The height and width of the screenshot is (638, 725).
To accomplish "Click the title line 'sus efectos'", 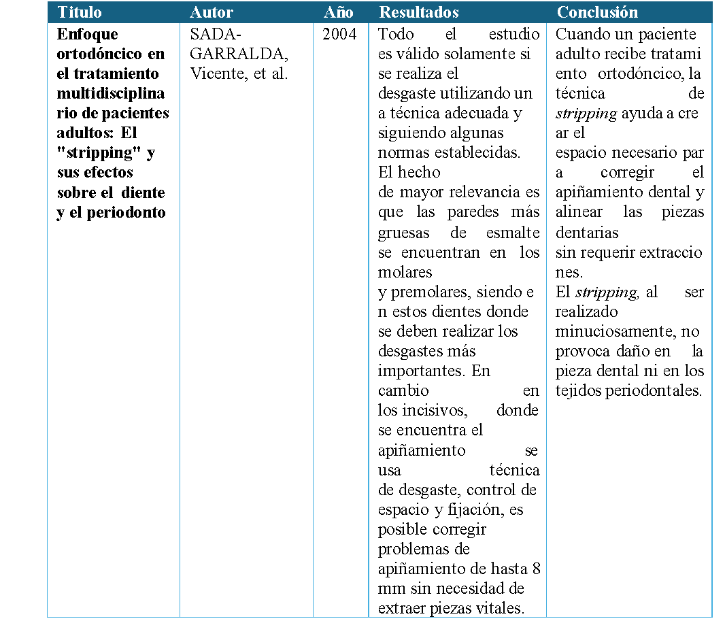I will tap(95, 173).
